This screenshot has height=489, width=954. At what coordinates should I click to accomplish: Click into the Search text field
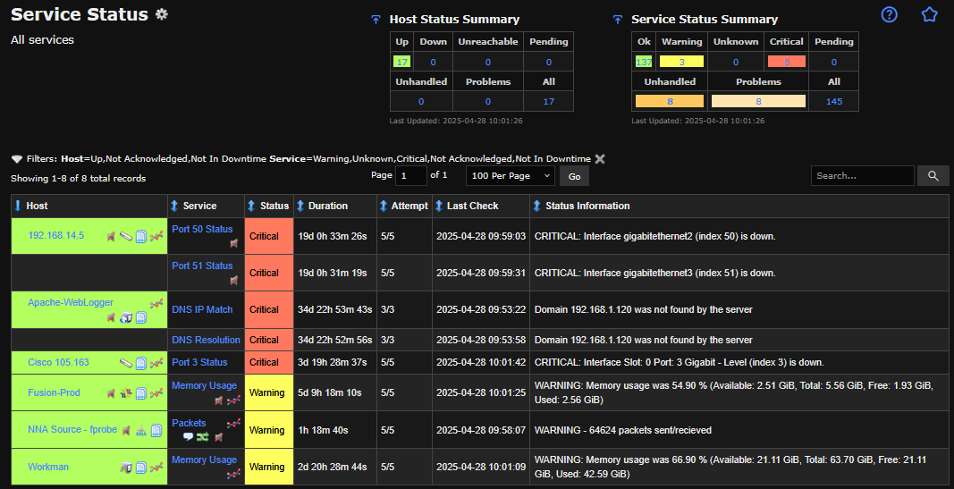pyautogui.click(x=862, y=176)
